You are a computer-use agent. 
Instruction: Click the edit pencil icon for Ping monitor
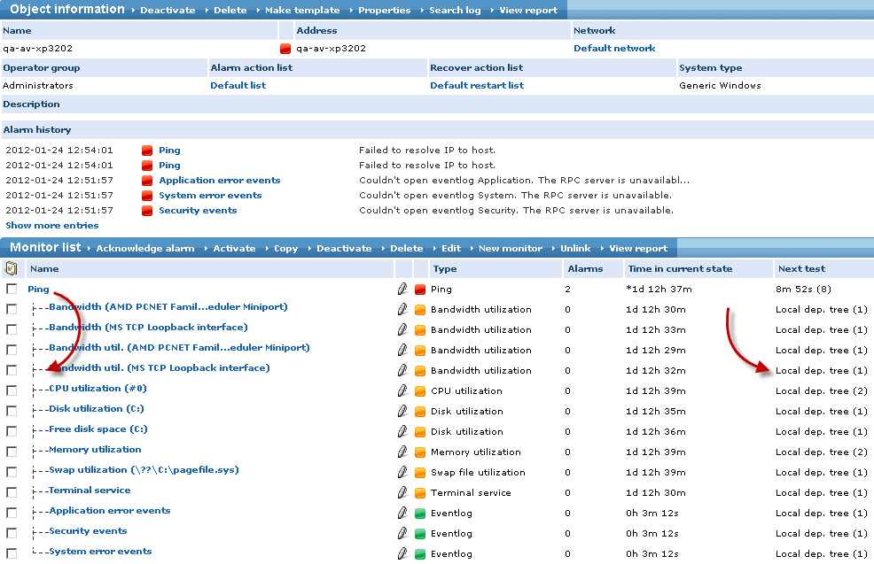402,289
